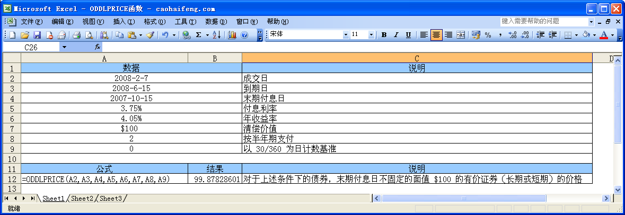The width and height of the screenshot is (625, 215).
Task: Click the E-mail send icon
Action: tap(62, 35)
